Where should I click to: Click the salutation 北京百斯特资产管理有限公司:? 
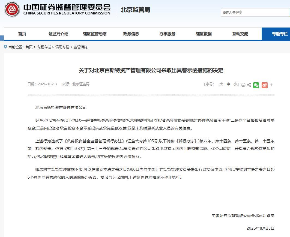pyautogui.click(x=61, y=107)
